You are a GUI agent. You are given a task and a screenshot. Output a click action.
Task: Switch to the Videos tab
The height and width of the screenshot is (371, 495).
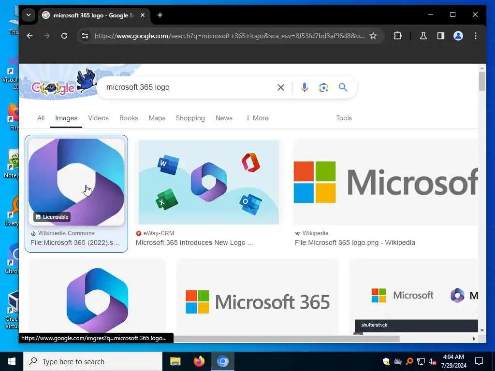click(98, 118)
